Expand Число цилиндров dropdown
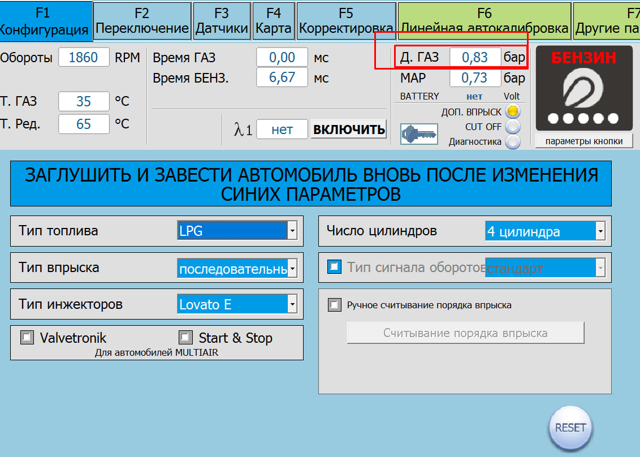The height and width of the screenshot is (457, 640). [546, 231]
